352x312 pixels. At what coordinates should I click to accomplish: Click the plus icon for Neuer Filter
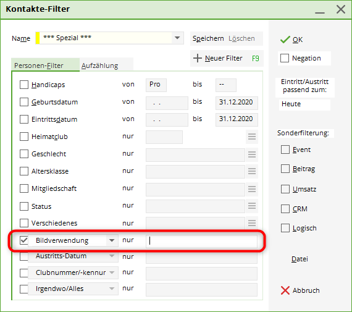point(198,58)
